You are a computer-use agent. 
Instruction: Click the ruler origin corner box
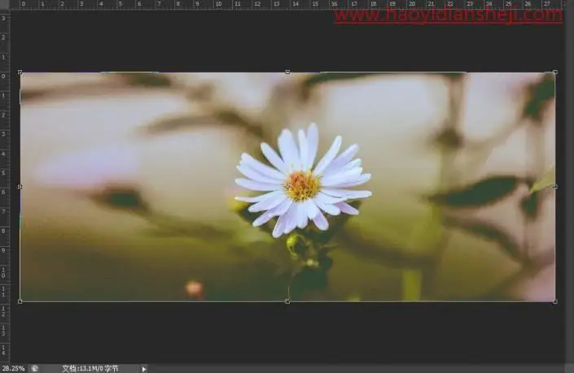tap(4, 4)
